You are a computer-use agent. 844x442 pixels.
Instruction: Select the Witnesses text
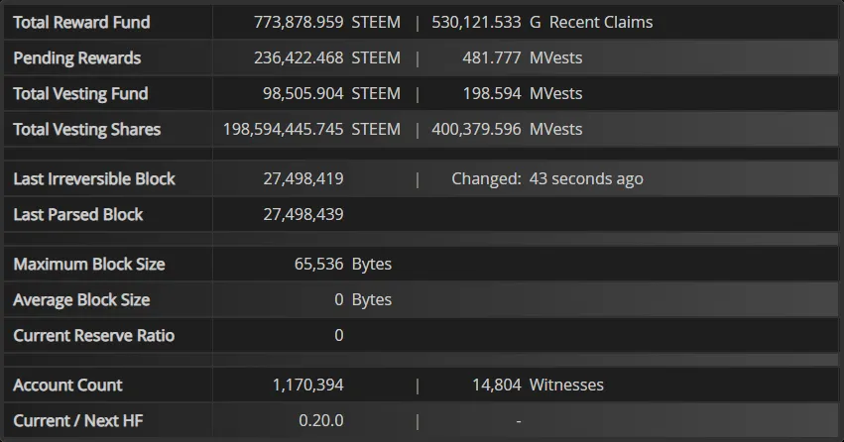[x=566, y=385]
